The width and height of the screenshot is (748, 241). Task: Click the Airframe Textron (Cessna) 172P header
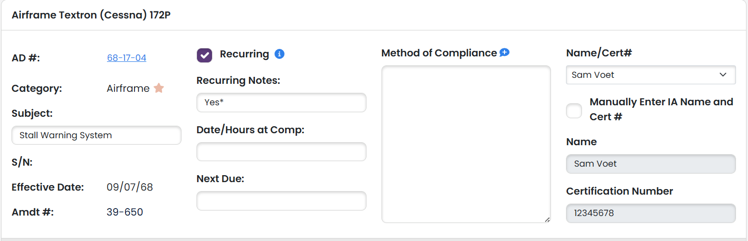coord(91,15)
